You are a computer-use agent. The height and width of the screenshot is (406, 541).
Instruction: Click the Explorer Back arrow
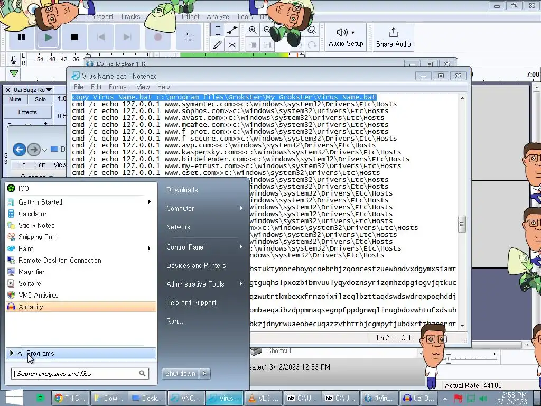coord(20,150)
